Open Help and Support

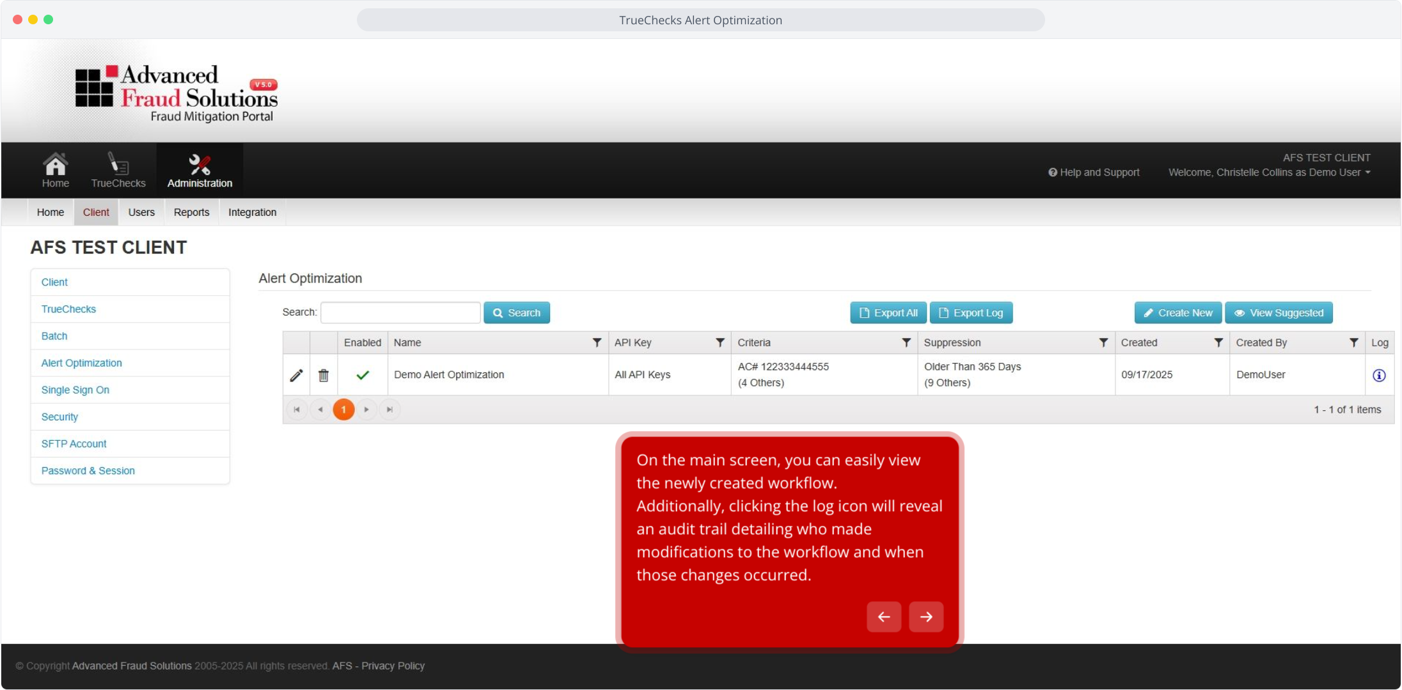[1094, 172]
